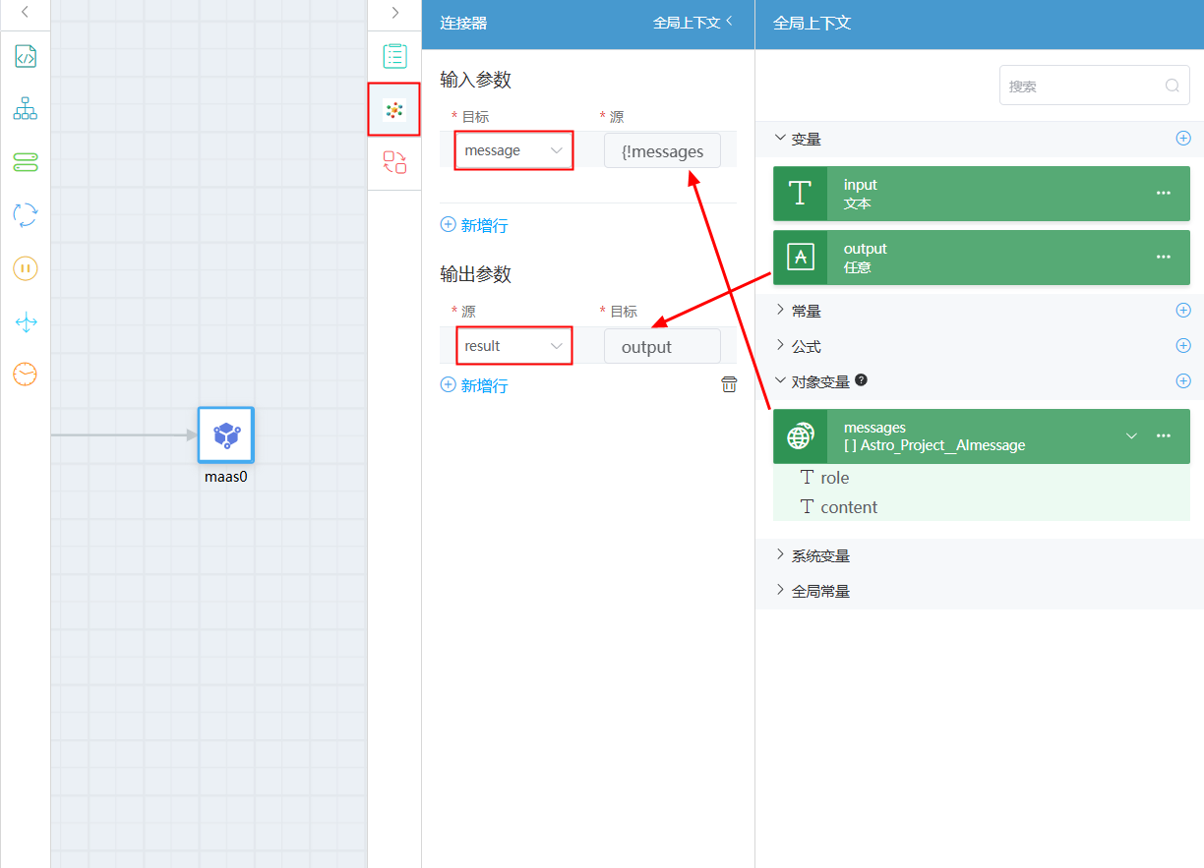Open more options for messages variable
The image size is (1204, 868).
tap(1164, 436)
